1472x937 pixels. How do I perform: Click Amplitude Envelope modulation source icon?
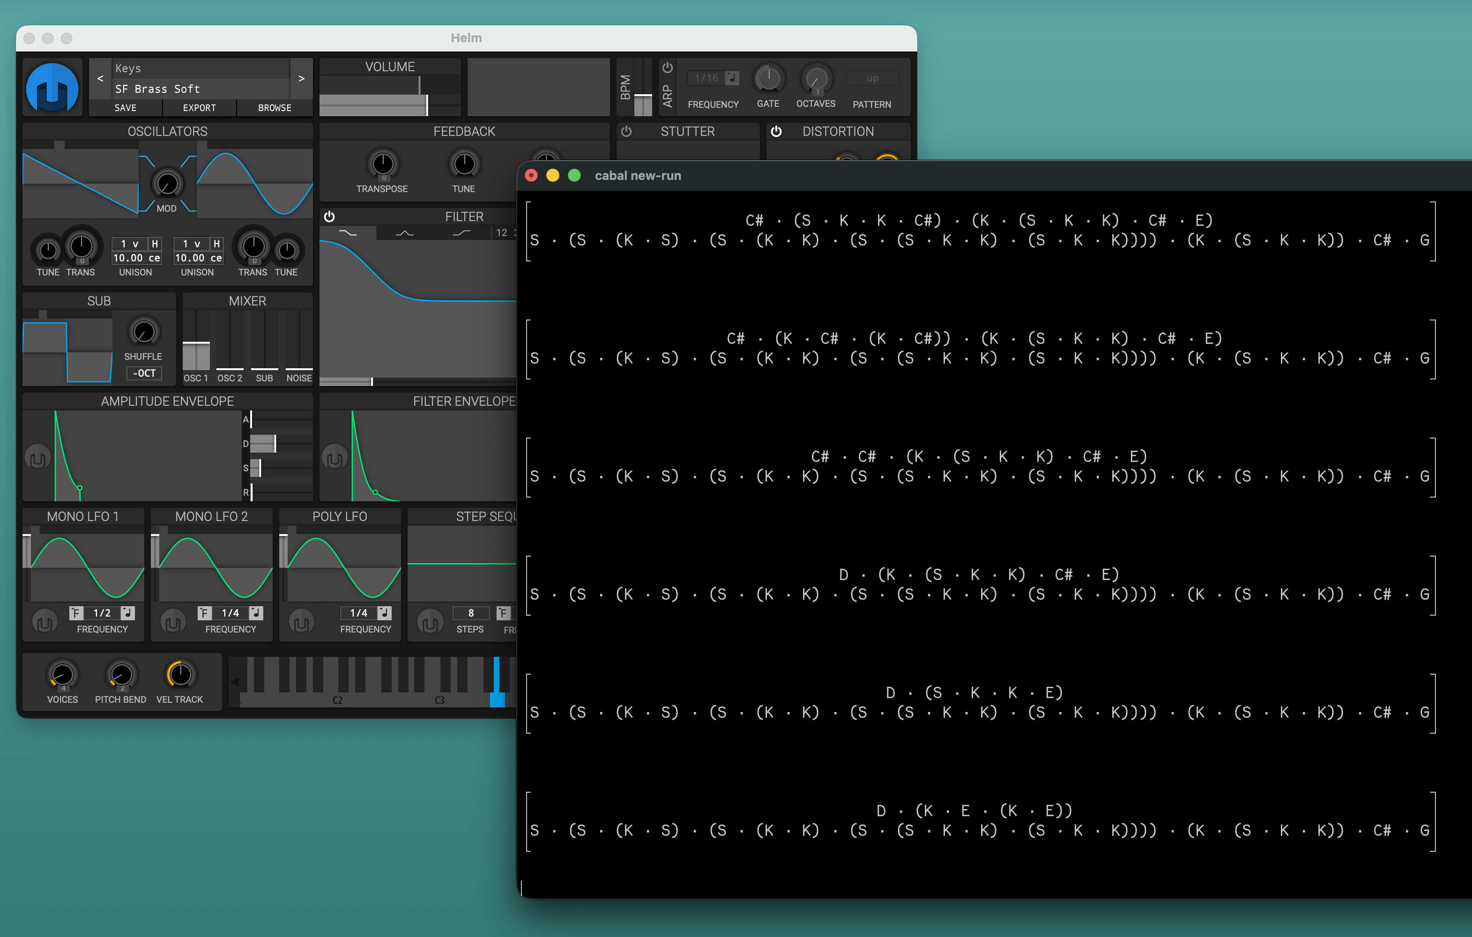[37, 458]
